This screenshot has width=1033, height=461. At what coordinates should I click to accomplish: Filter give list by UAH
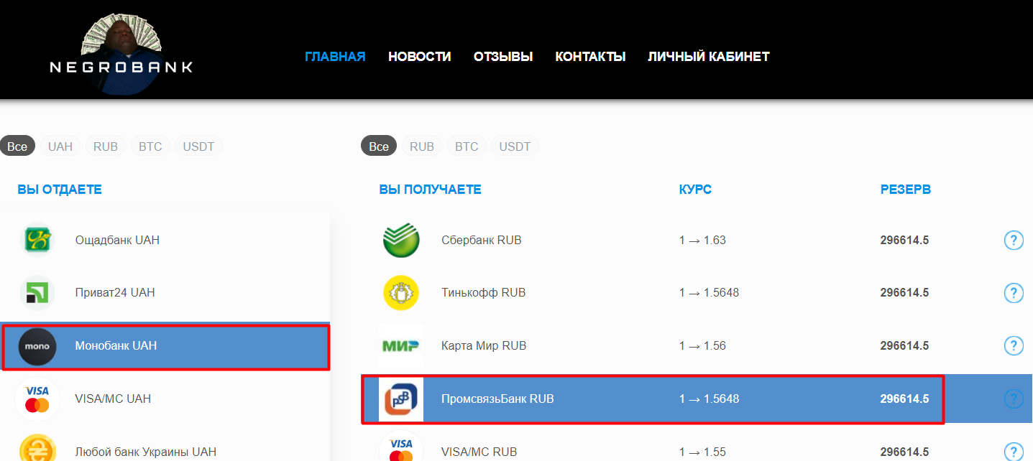click(60, 146)
